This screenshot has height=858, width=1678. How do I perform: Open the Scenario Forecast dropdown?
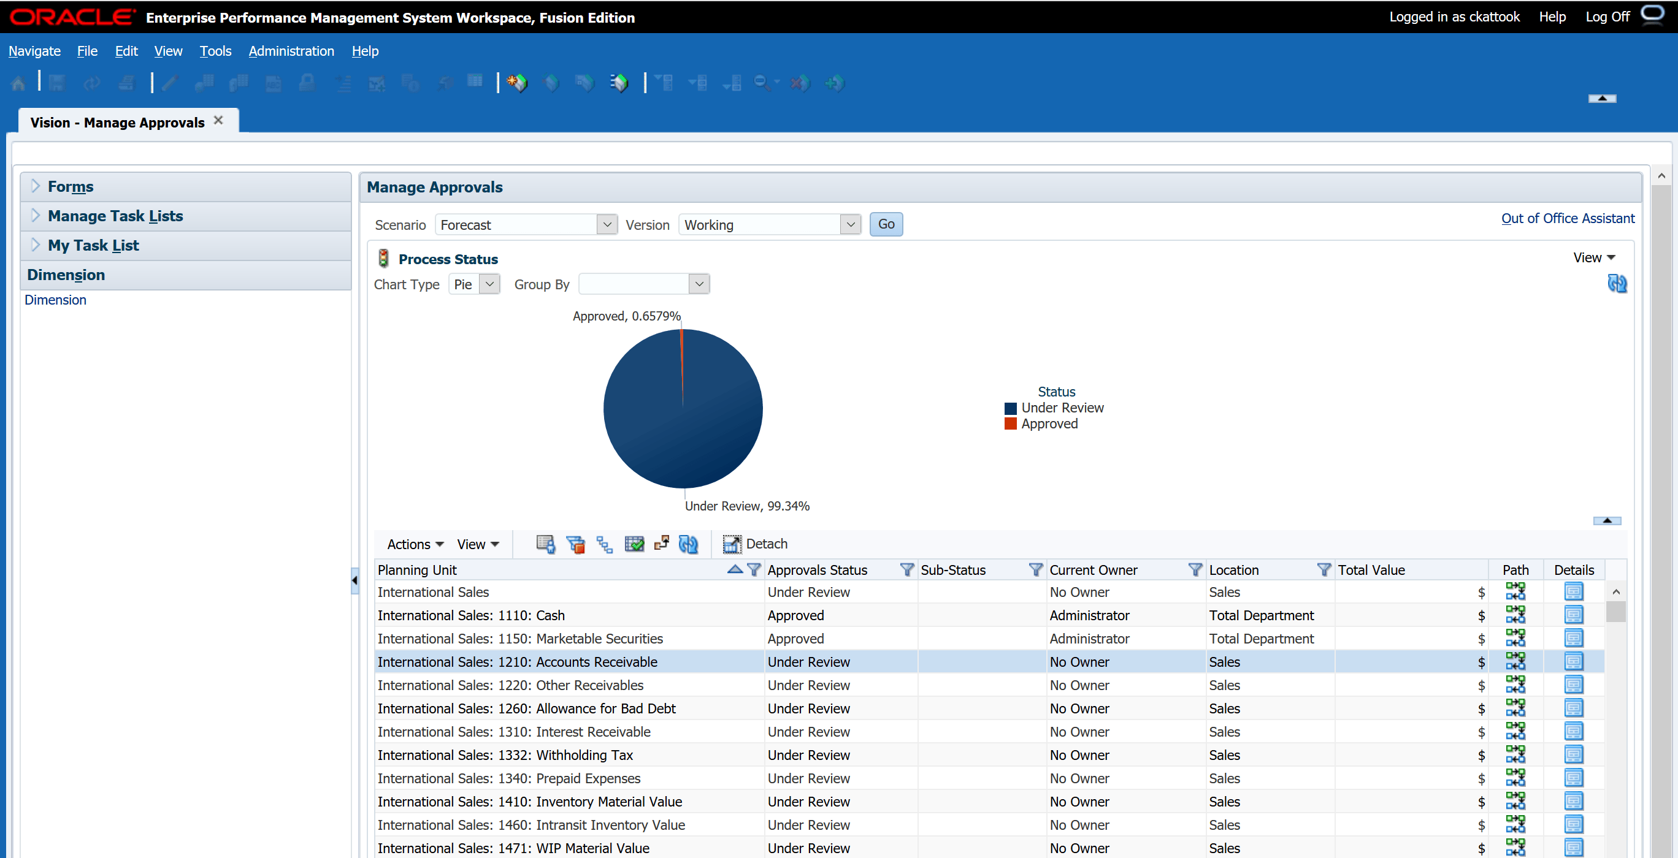click(x=607, y=224)
